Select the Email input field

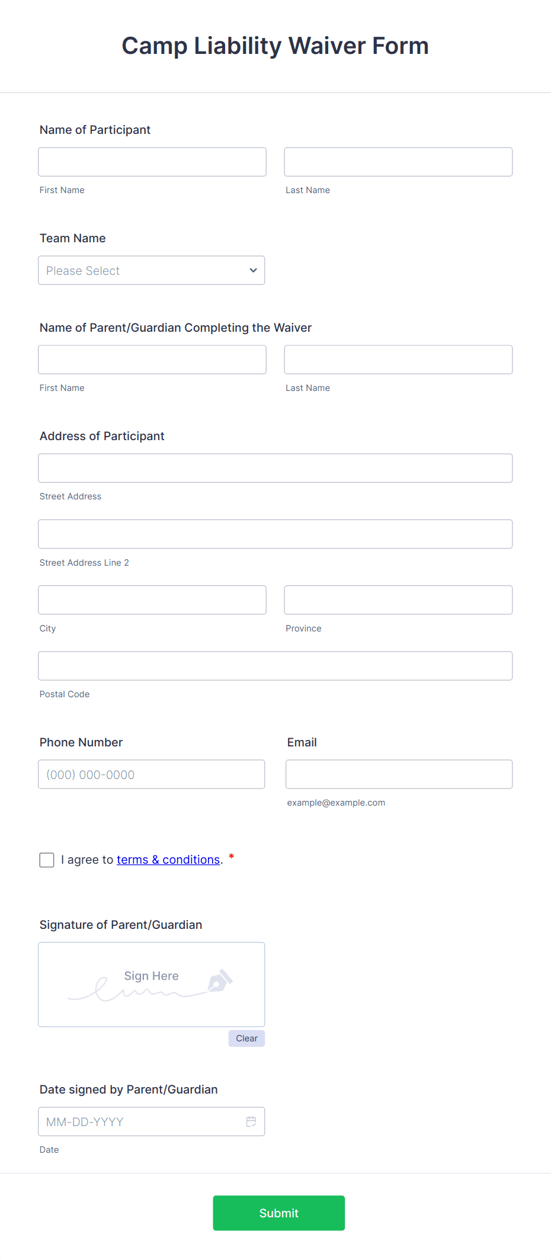coord(399,774)
